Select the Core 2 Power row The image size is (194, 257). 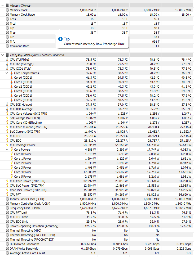(x=97, y=163)
